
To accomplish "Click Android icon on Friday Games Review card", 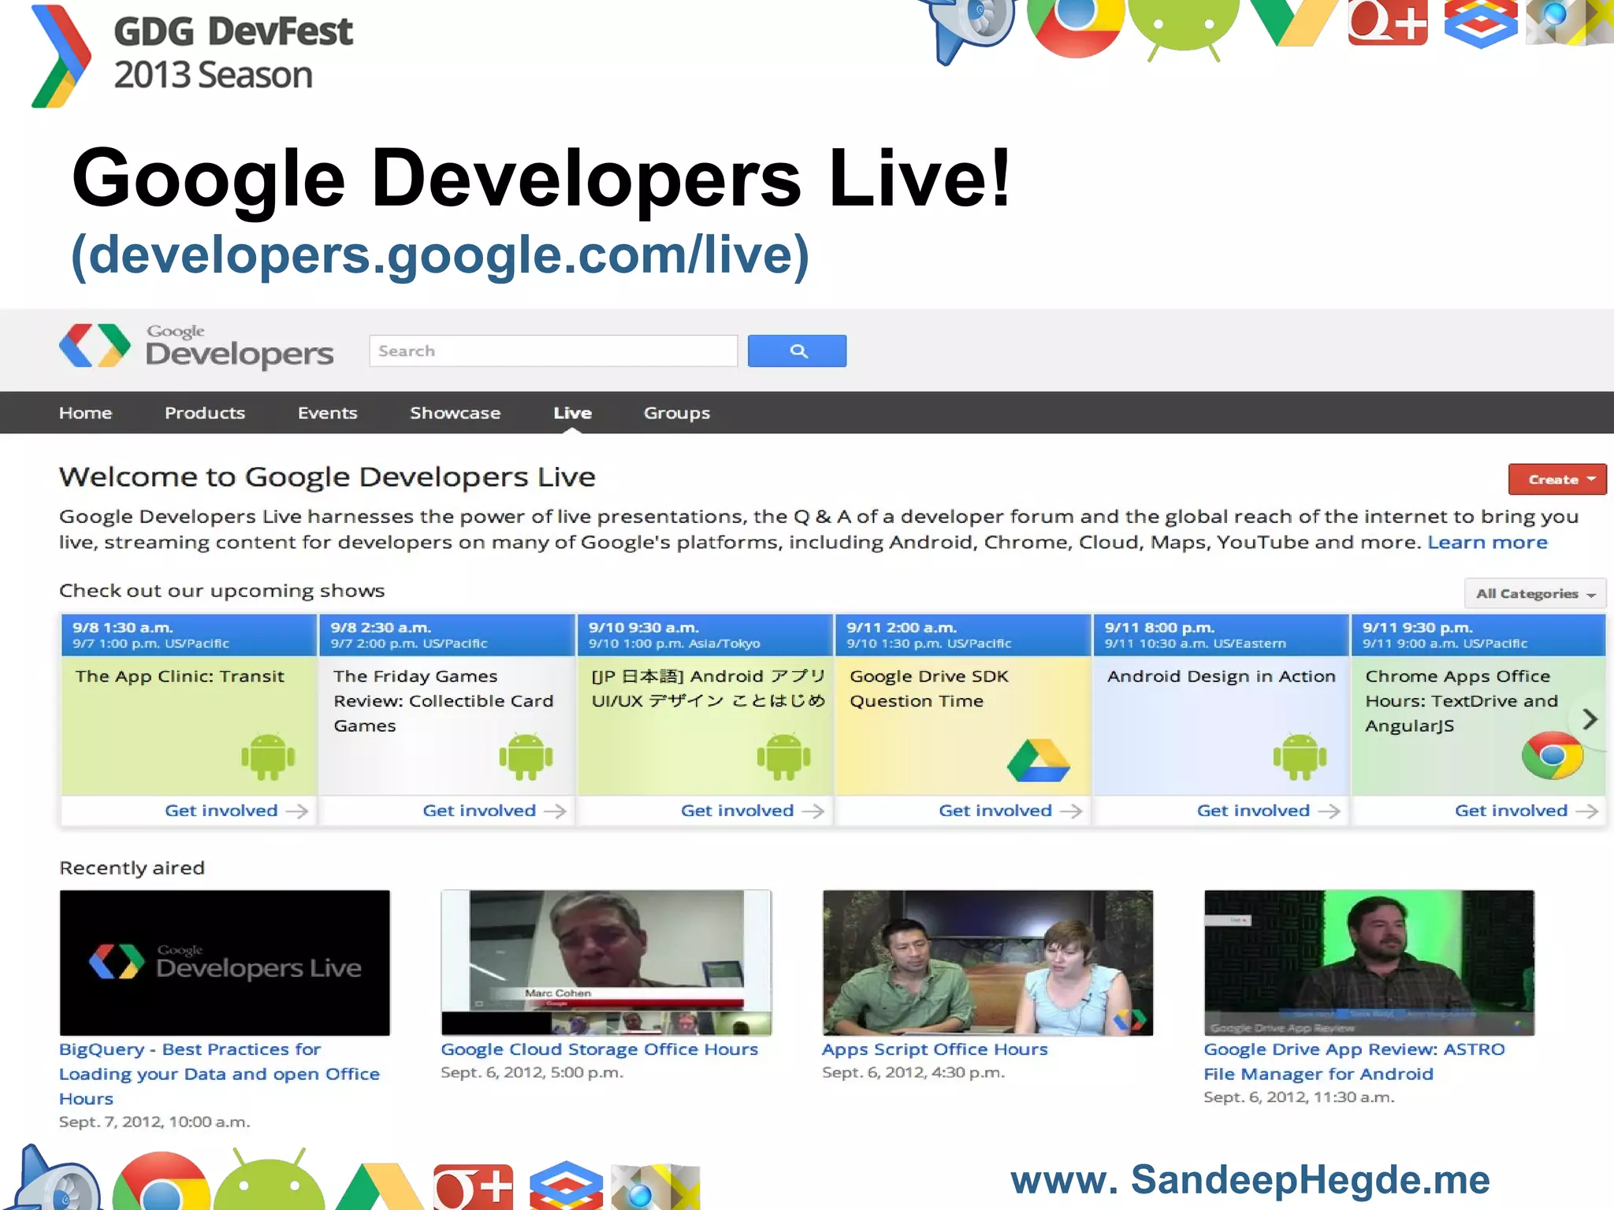I will pyautogui.click(x=526, y=757).
